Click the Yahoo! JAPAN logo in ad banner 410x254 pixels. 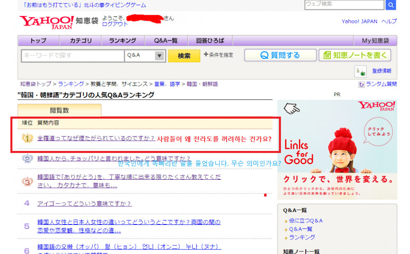[x=376, y=106]
